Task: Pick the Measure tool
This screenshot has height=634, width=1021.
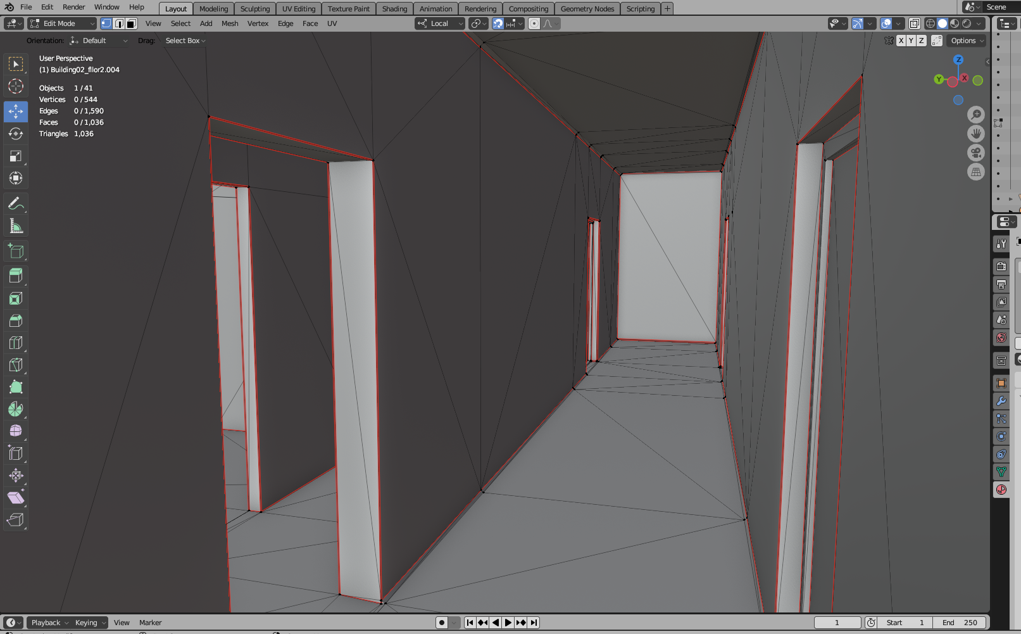Action: click(x=16, y=226)
